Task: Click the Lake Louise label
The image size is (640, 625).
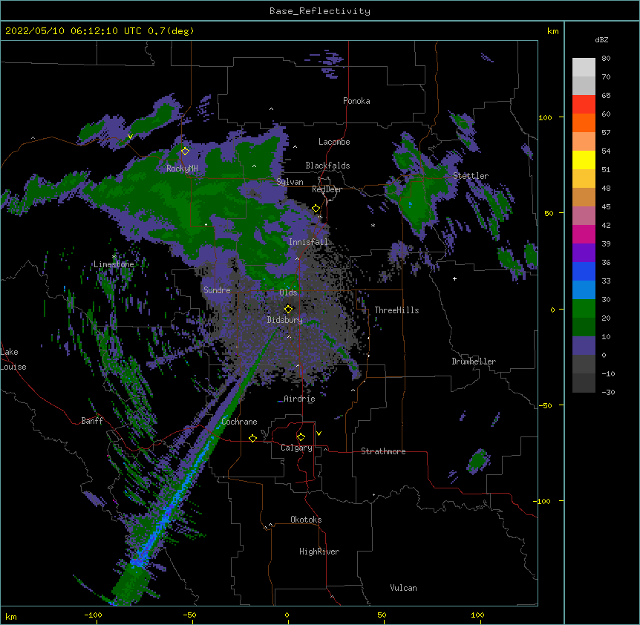Action: coord(13,359)
